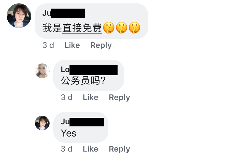Screen dimensions: 229x158
Task: Select the first shushing face emoji
Action: [x=109, y=28]
